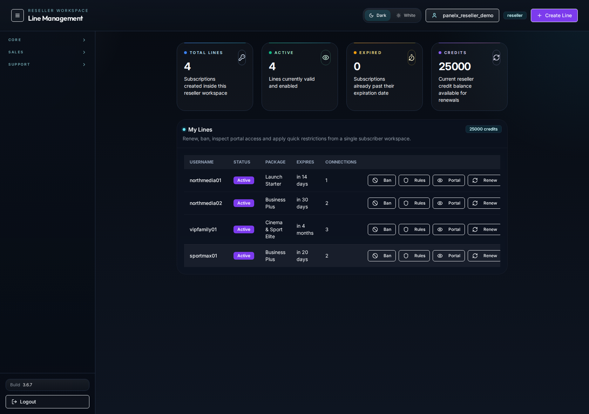Click the Build 3.6.7 version field
This screenshot has height=414, width=589.
47,385
